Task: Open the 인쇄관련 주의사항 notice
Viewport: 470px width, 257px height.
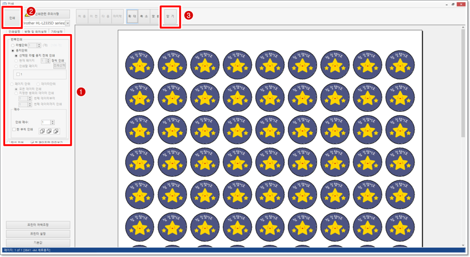Action: [47, 14]
